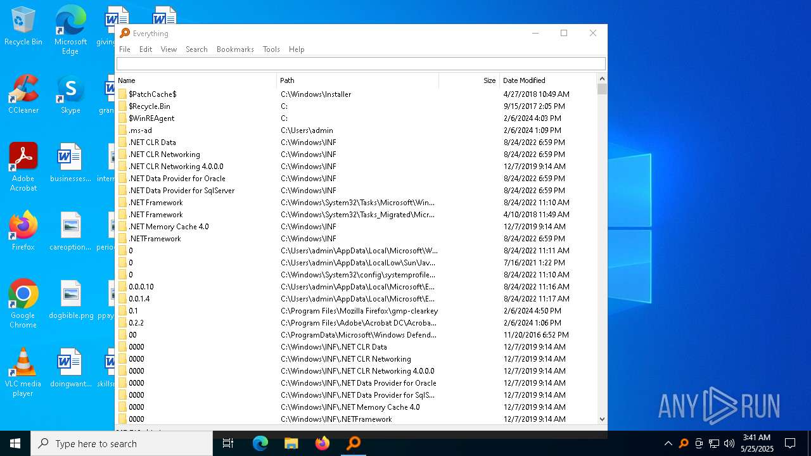The width and height of the screenshot is (811, 456).
Task: Switch to Everything app on taskbar
Action: pyautogui.click(x=353, y=443)
